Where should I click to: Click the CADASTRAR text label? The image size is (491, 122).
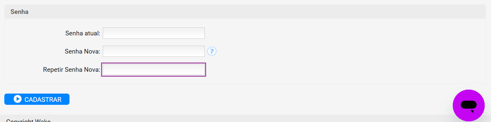click(43, 100)
